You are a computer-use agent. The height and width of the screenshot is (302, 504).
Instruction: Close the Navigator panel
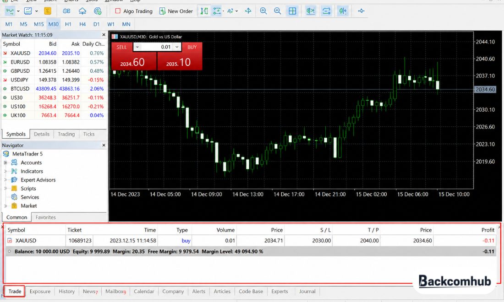tap(104, 145)
